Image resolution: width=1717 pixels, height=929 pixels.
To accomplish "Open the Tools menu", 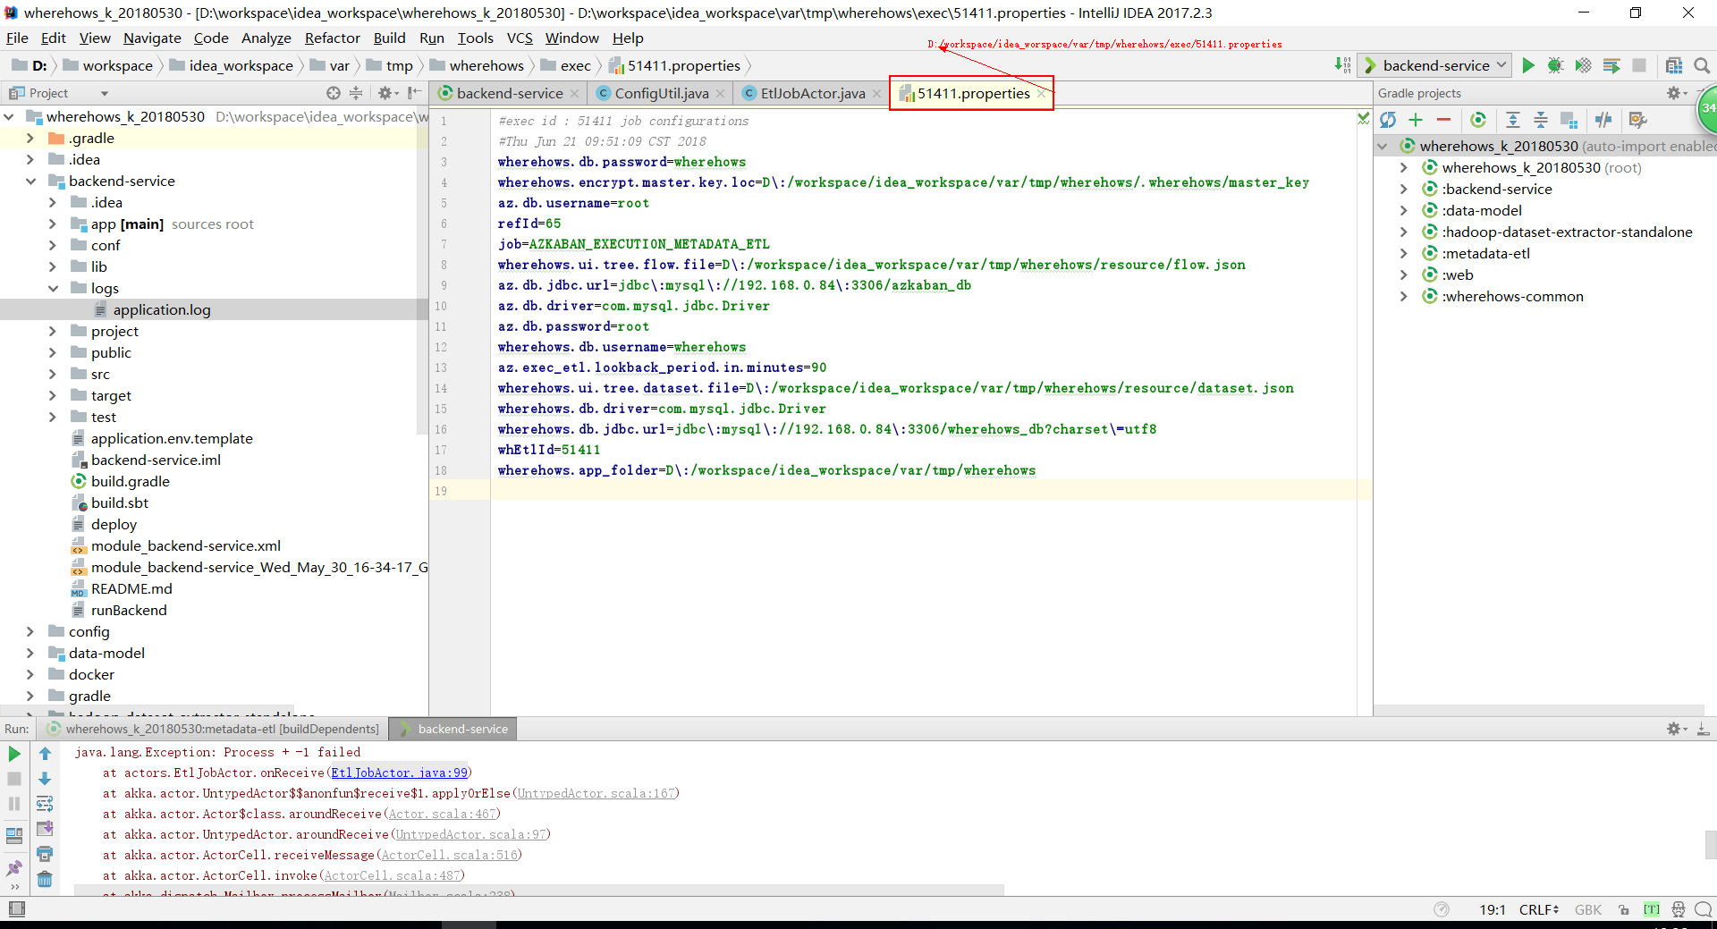I will pyautogui.click(x=475, y=38).
